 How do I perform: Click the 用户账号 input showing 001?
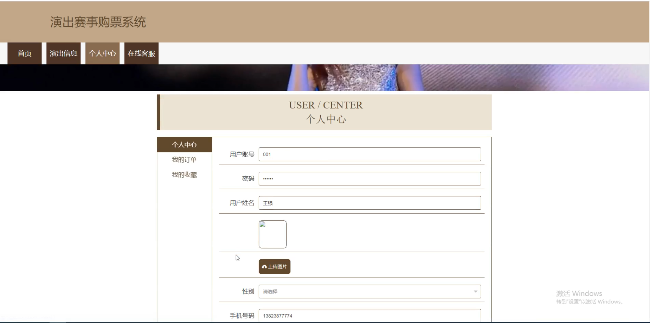click(x=369, y=154)
